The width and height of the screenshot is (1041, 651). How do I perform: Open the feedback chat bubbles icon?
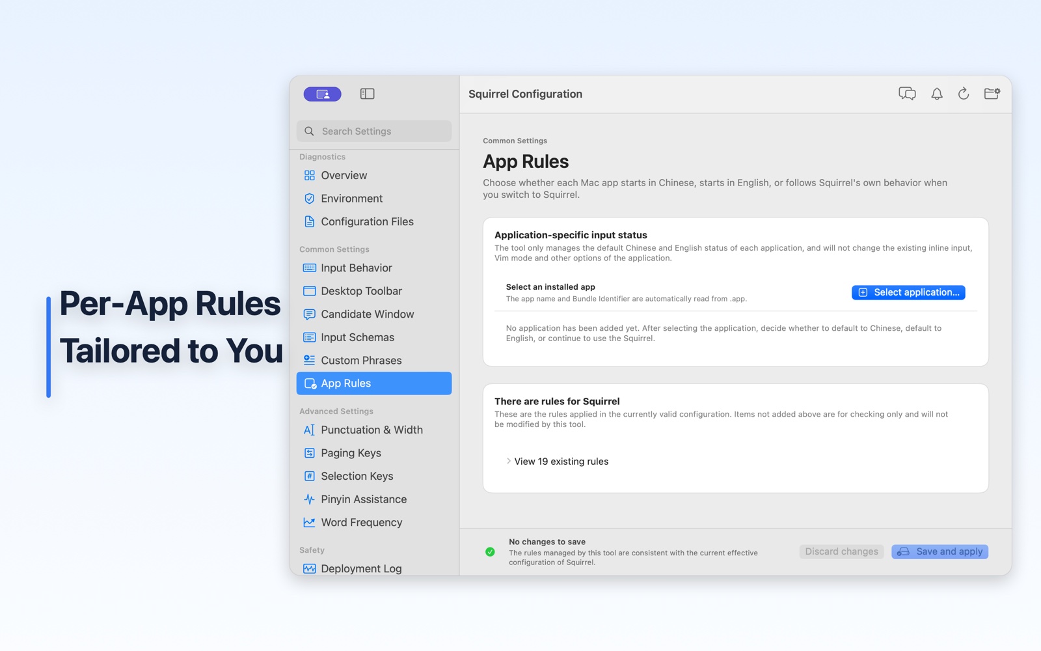(907, 94)
